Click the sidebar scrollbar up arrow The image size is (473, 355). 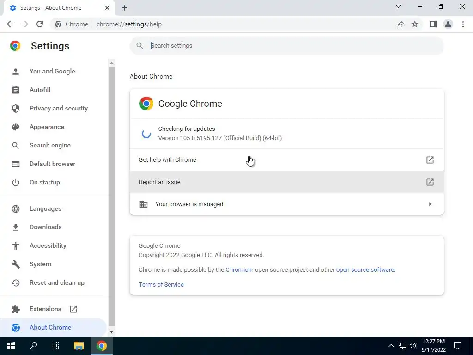(112, 63)
